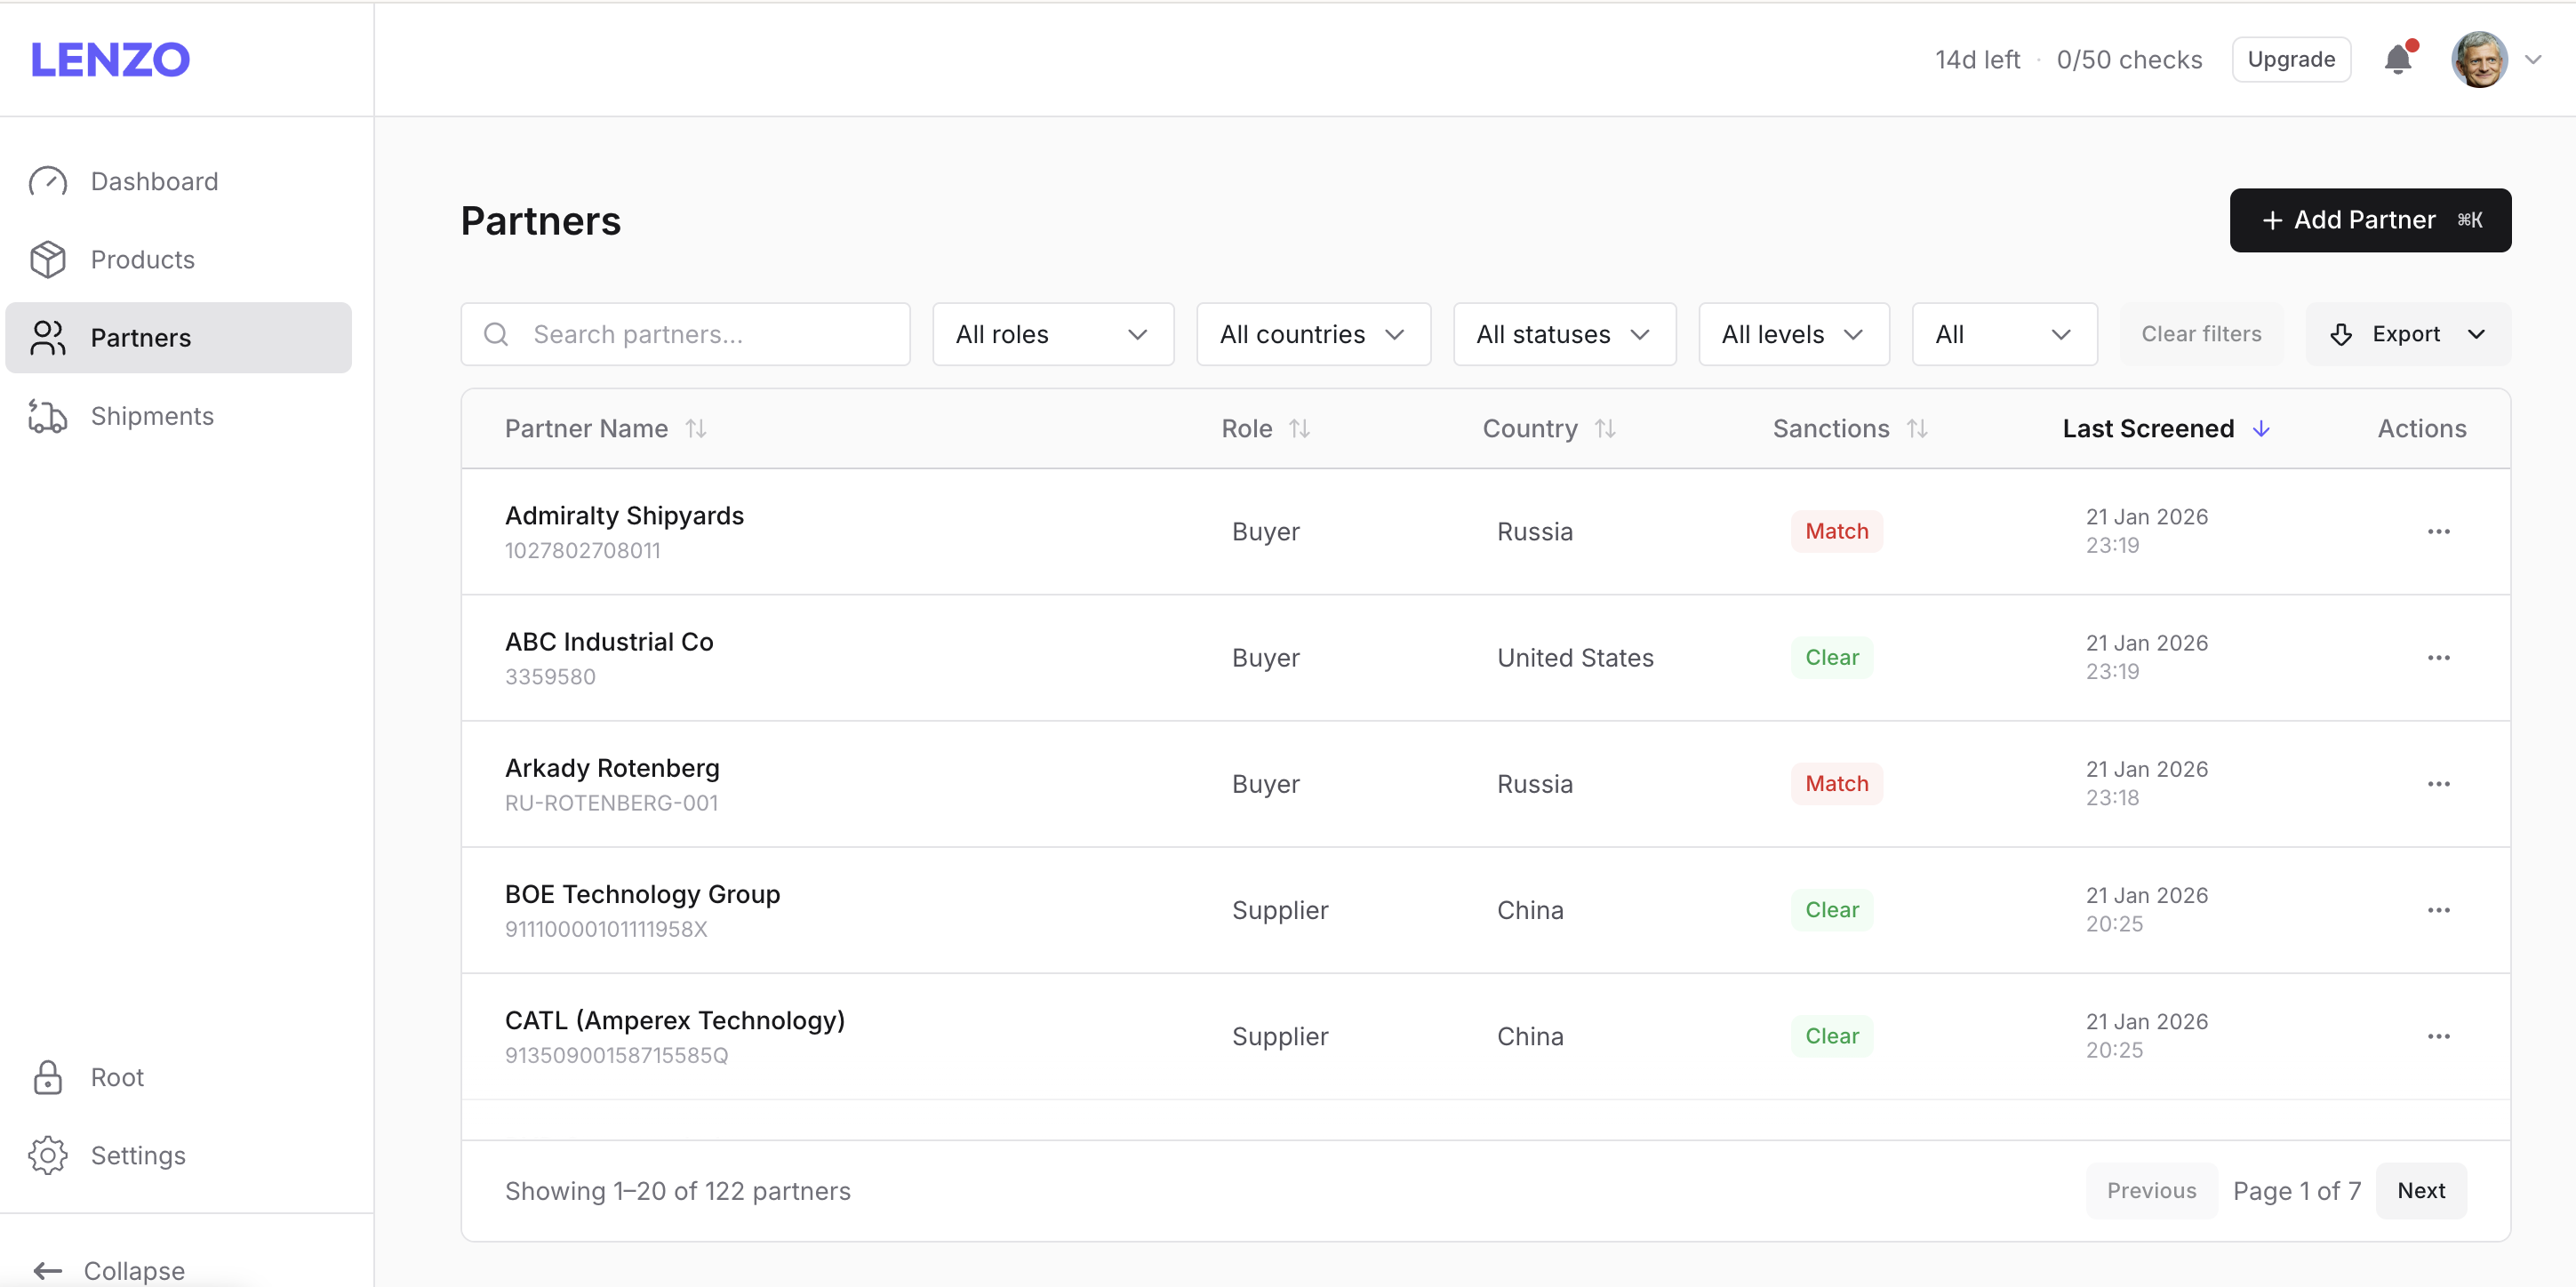The height and width of the screenshot is (1287, 2576).
Task: Click the Root lock icon
Action: [48, 1077]
